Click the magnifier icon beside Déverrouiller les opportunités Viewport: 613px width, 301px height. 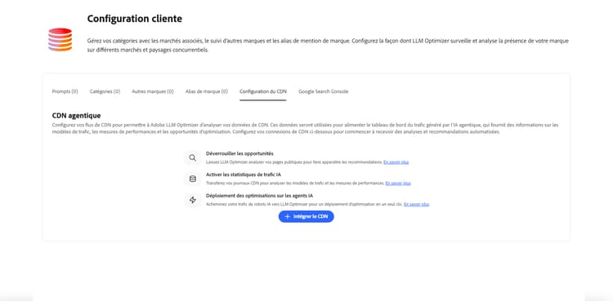click(192, 157)
